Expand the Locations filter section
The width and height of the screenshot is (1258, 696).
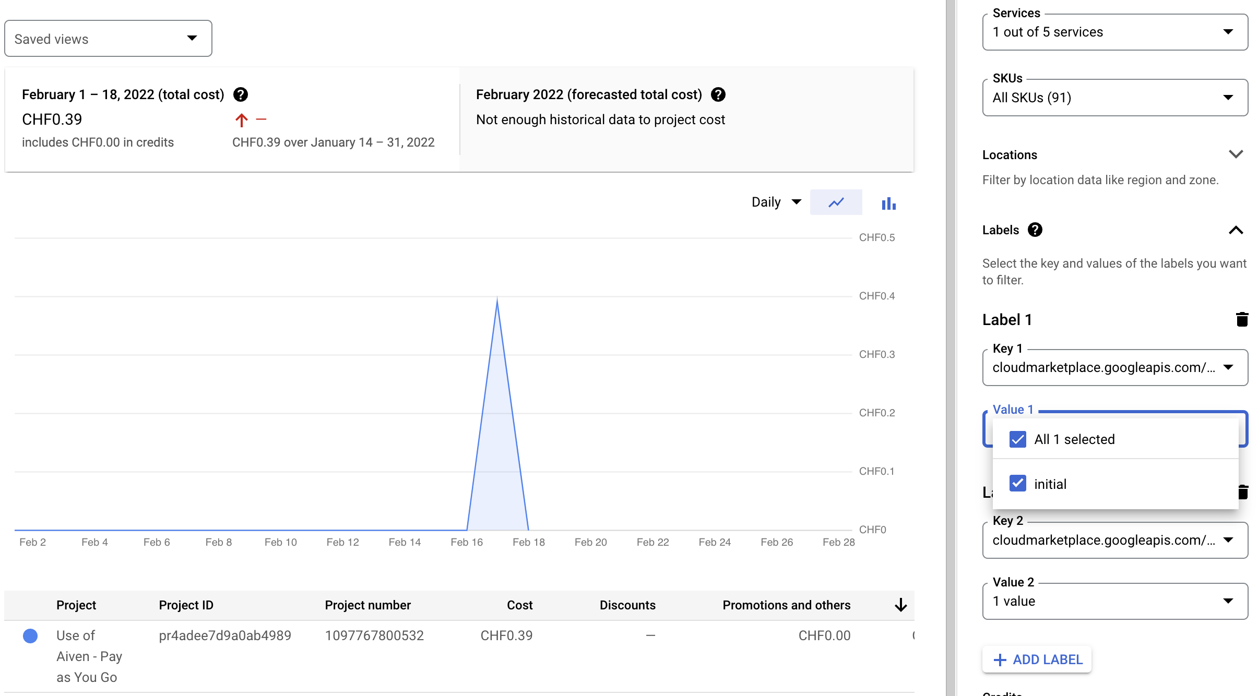coord(1236,154)
